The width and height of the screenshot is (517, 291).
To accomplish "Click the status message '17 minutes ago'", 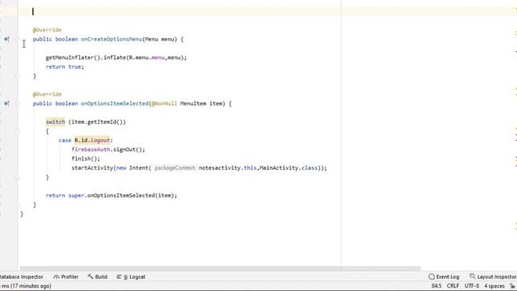I will pos(32,286).
